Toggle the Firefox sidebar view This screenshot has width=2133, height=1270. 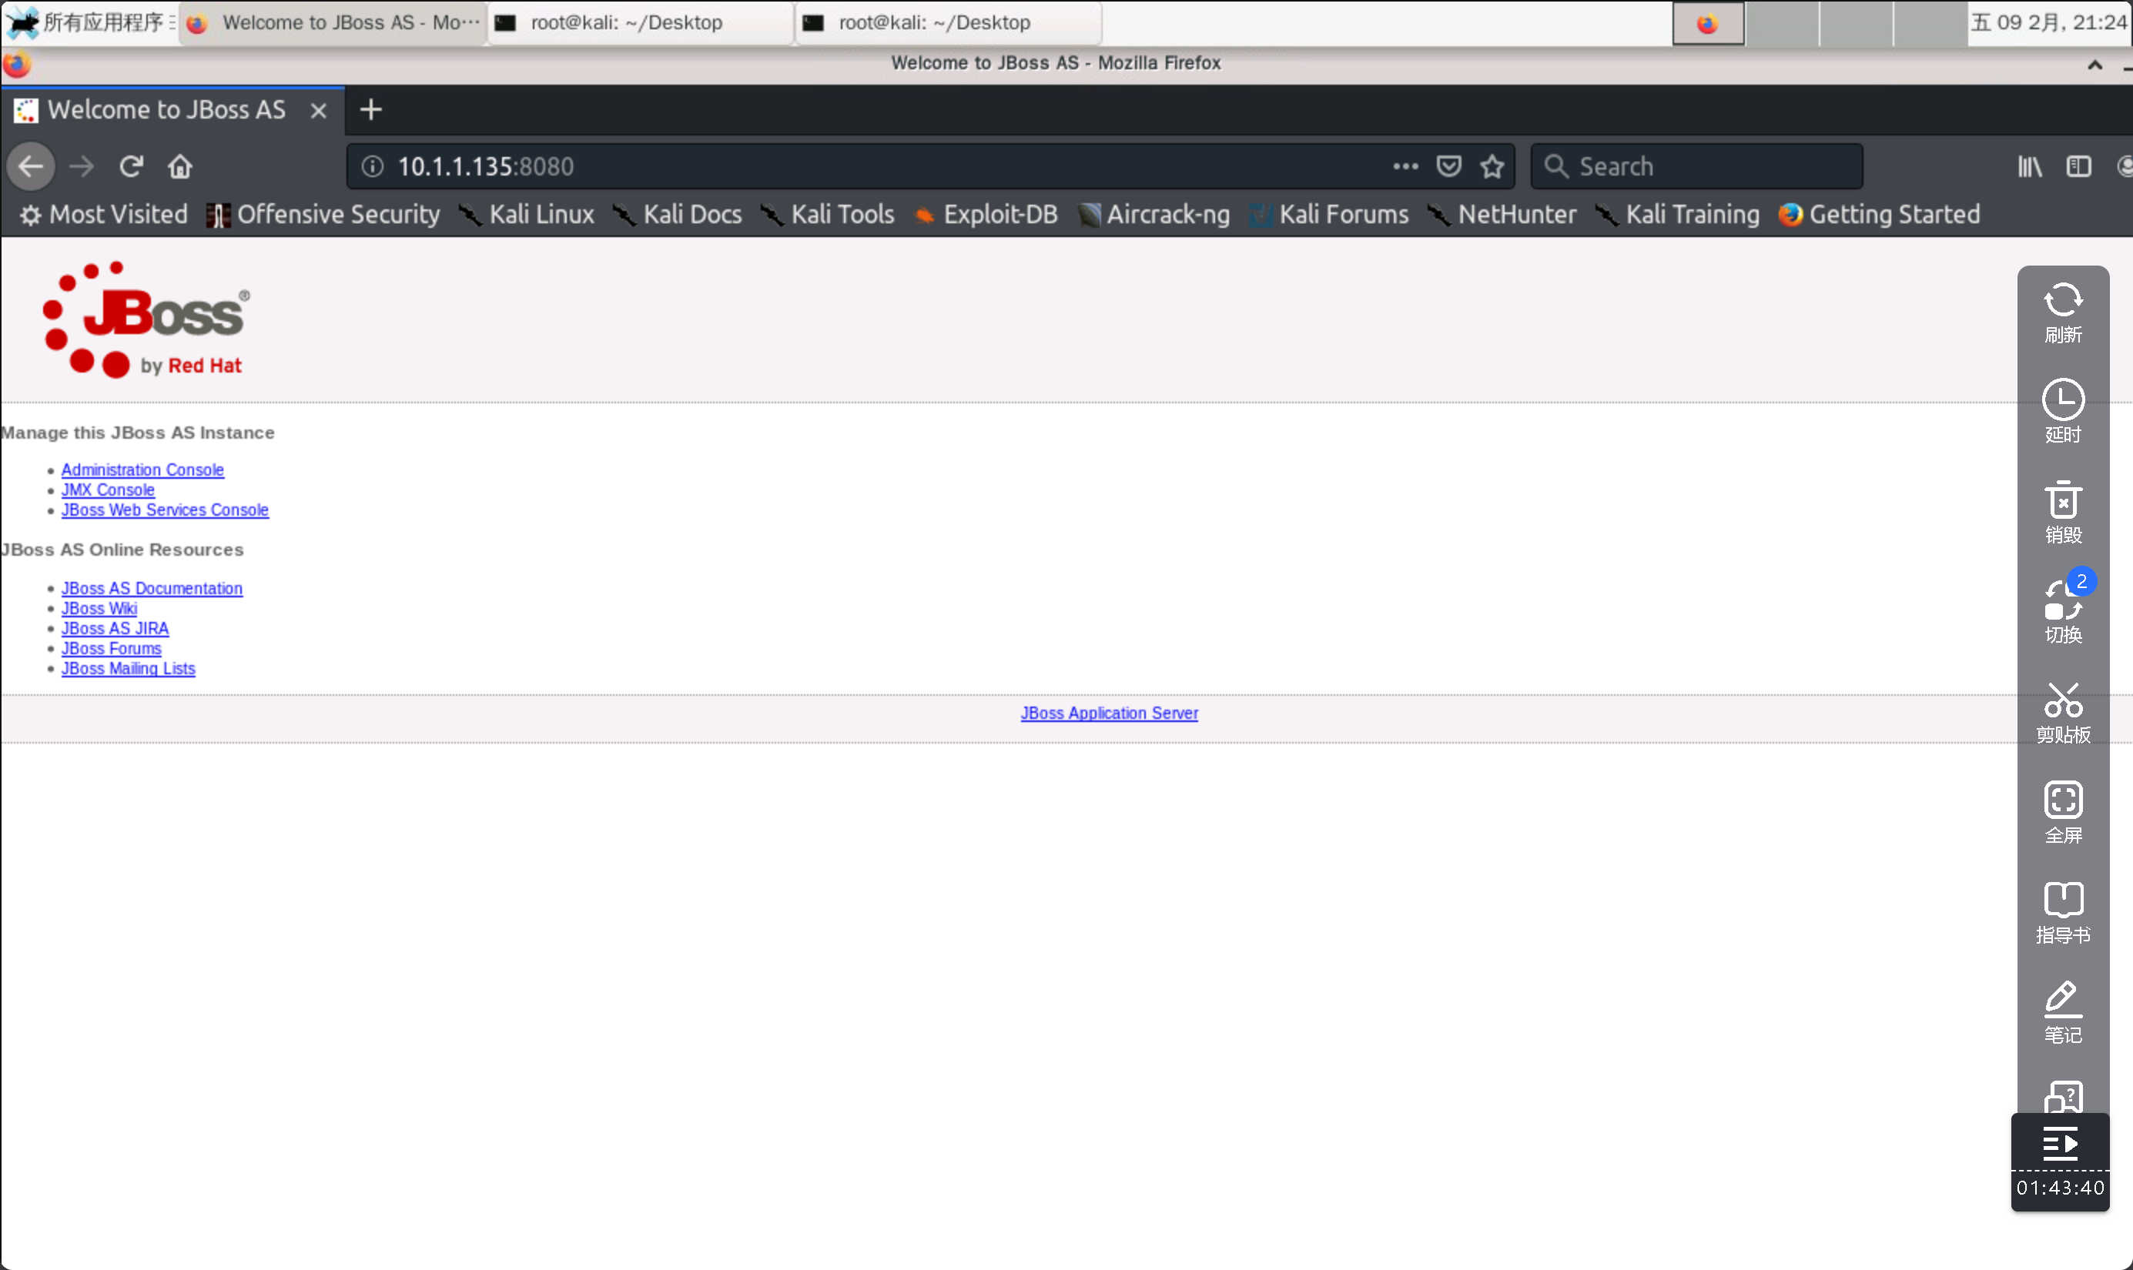point(2078,166)
